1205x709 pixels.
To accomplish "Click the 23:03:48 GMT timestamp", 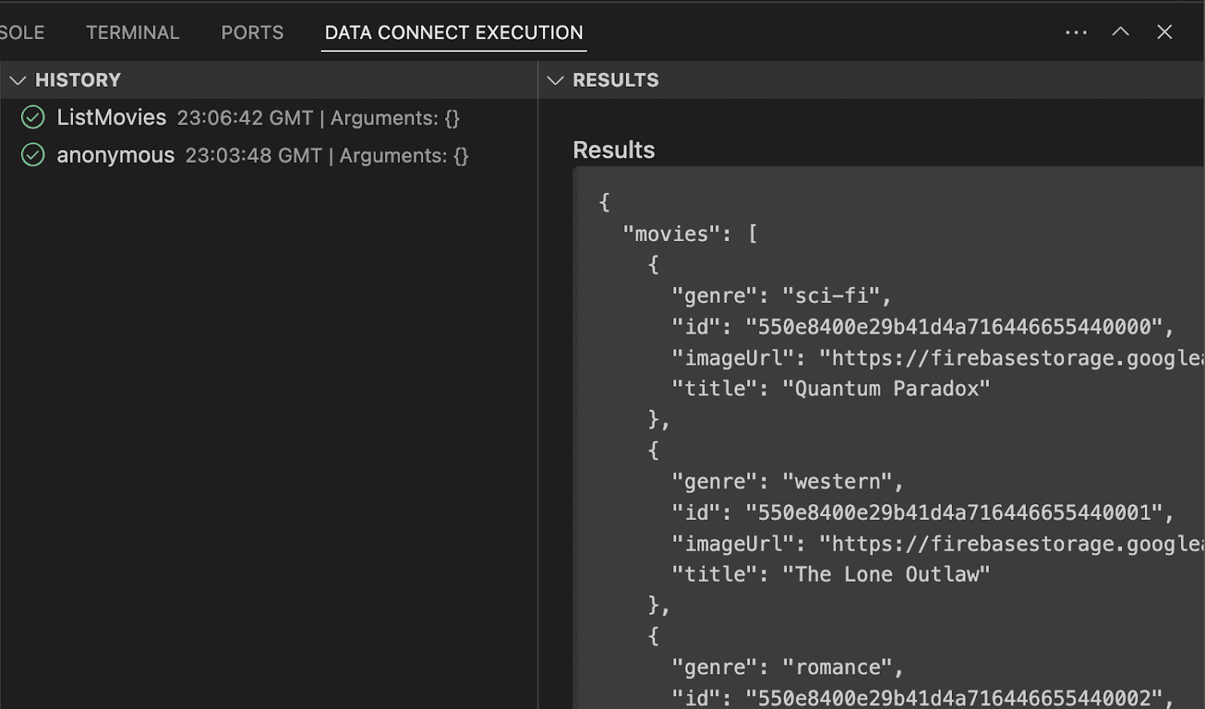I will [253, 156].
